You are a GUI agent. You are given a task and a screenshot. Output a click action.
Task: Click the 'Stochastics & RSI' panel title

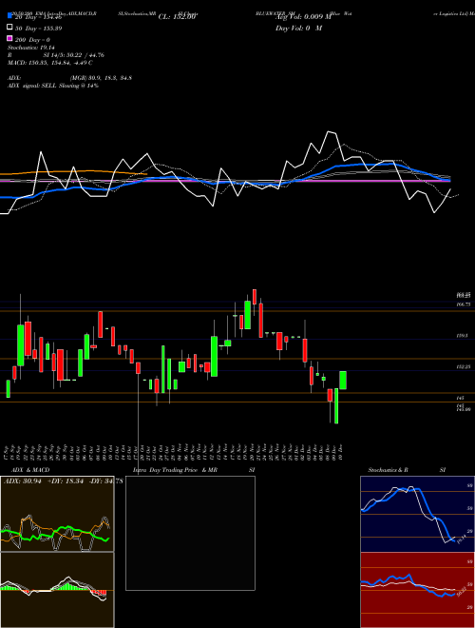pos(407,470)
